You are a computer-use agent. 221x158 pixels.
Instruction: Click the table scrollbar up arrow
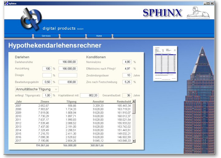point(134,101)
